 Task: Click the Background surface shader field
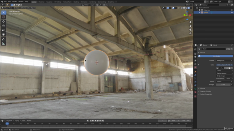(x=224, y=61)
